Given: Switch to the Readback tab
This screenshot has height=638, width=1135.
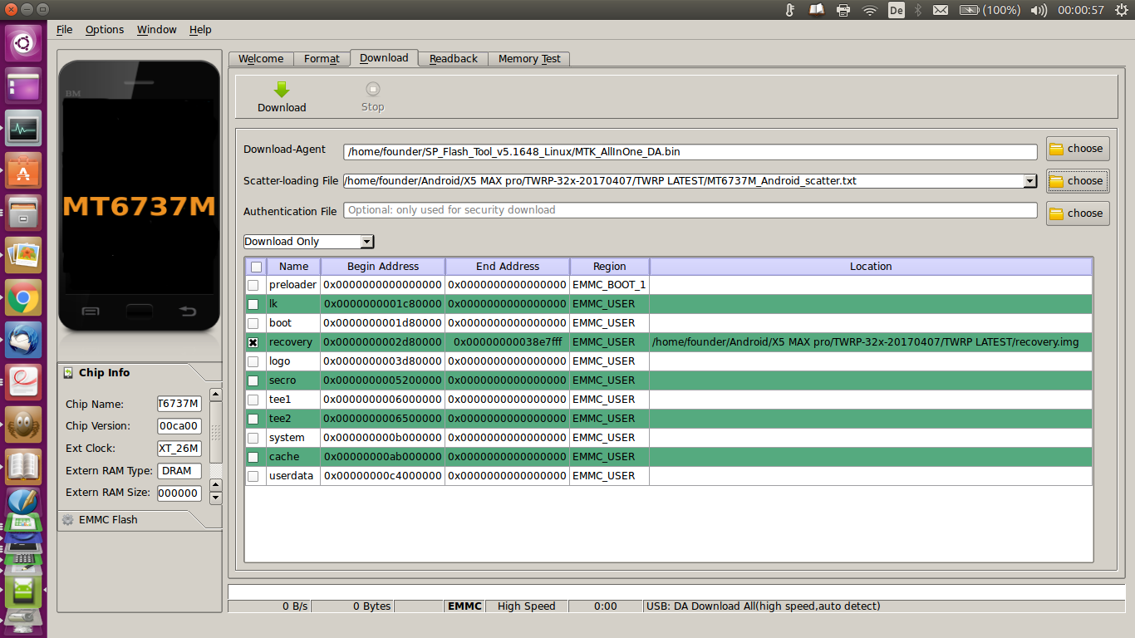Looking at the screenshot, I should 453,59.
